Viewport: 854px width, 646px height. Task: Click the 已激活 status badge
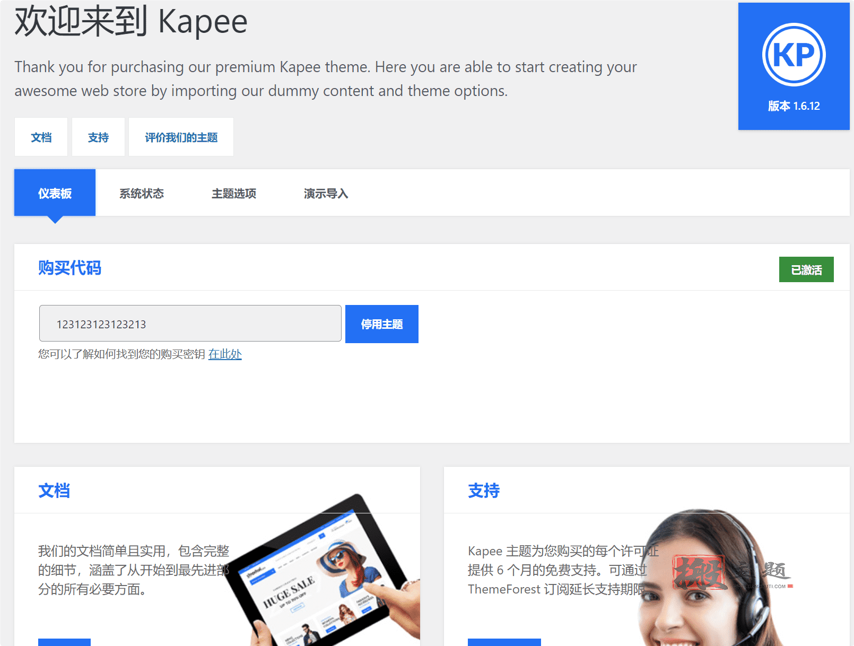[806, 269]
